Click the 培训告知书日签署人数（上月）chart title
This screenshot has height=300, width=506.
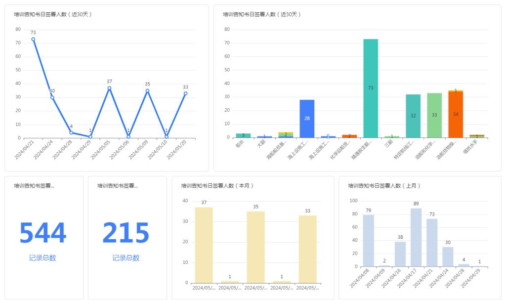(384, 186)
